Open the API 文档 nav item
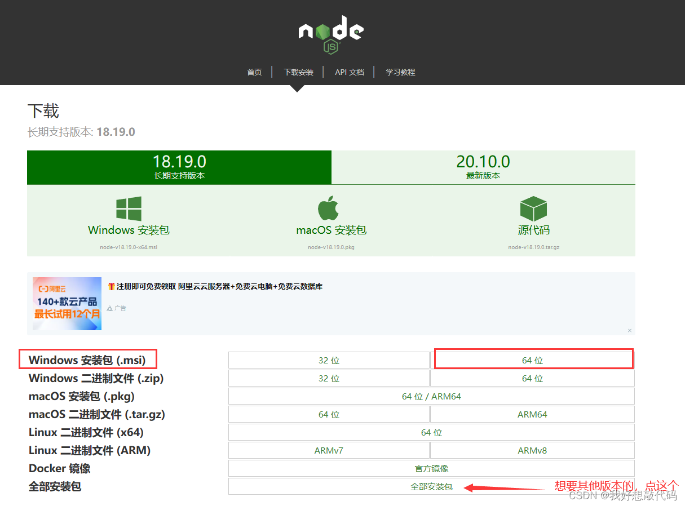The height and width of the screenshot is (506, 685). pos(350,72)
